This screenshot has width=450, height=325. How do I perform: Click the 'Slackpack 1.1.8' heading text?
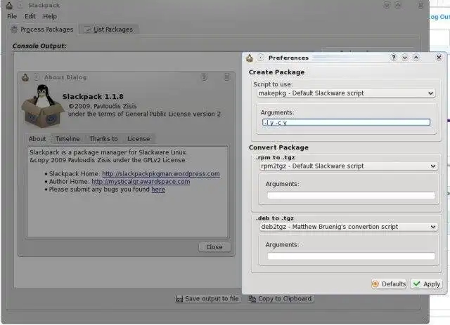pos(93,97)
